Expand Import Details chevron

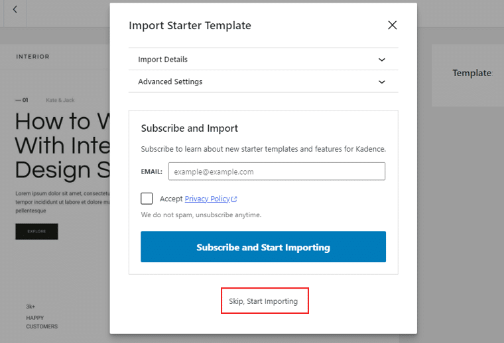[381, 60]
